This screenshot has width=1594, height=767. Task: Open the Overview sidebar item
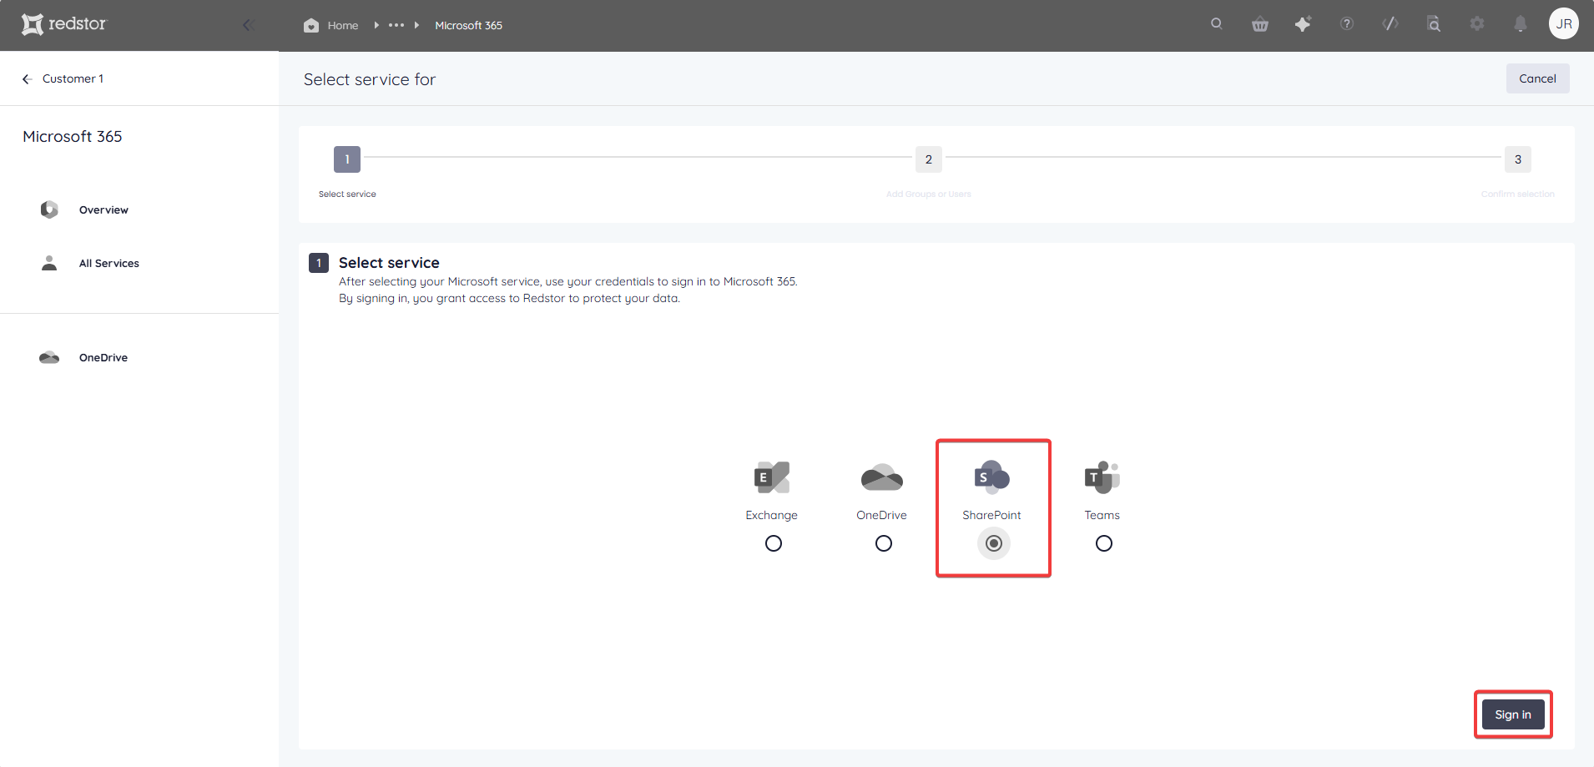(103, 210)
